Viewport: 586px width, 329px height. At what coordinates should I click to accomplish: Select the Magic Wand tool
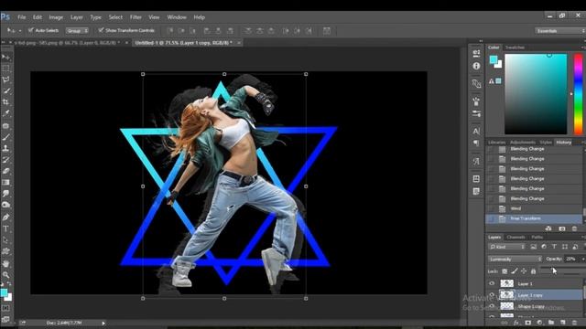[6, 90]
